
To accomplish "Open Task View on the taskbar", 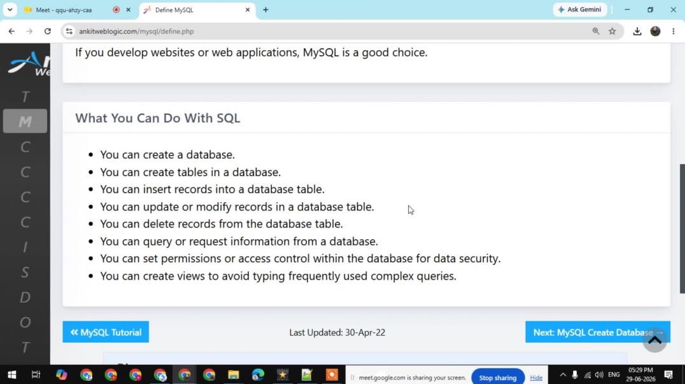I will [x=36, y=375].
